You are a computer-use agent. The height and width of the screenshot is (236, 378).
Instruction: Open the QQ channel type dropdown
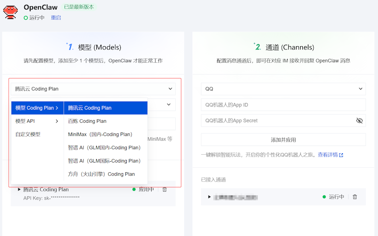point(283,89)
